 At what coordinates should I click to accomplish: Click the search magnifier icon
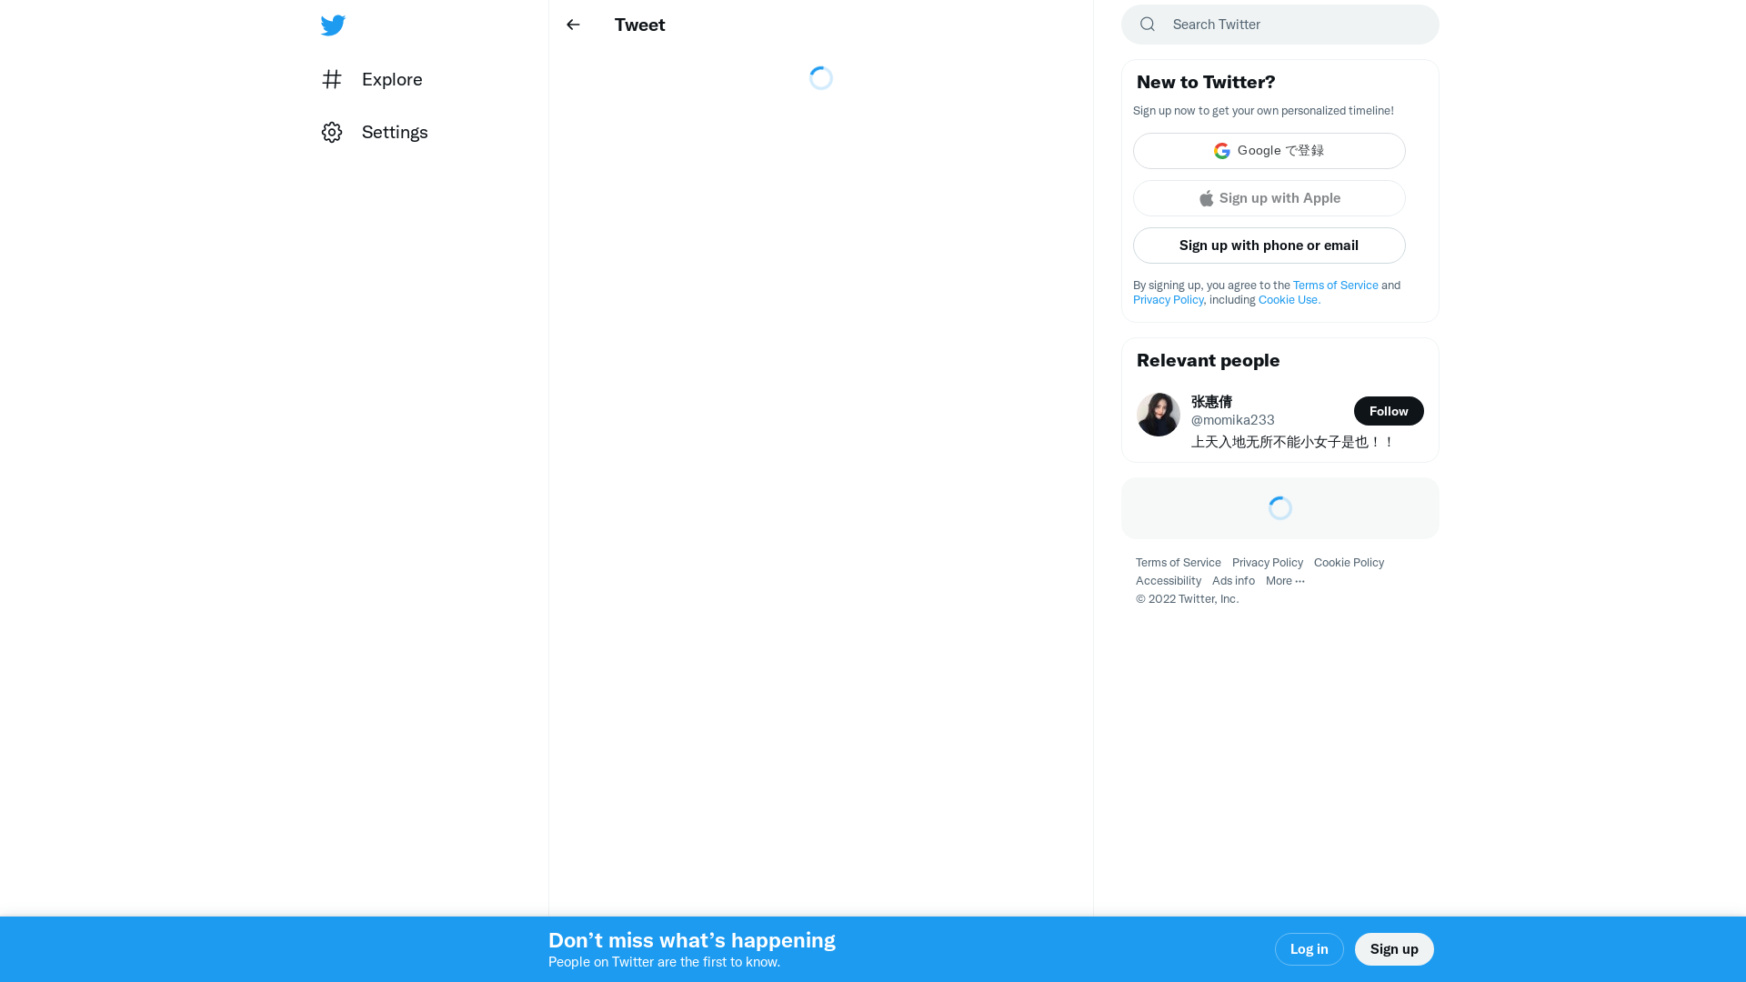1148,25
